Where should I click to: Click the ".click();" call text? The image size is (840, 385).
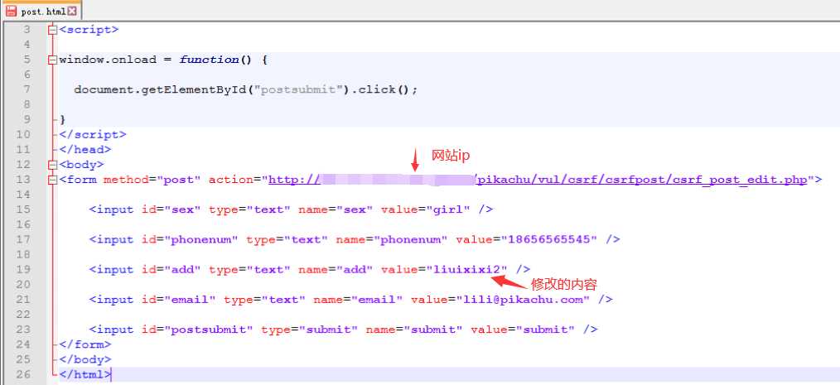384,89
